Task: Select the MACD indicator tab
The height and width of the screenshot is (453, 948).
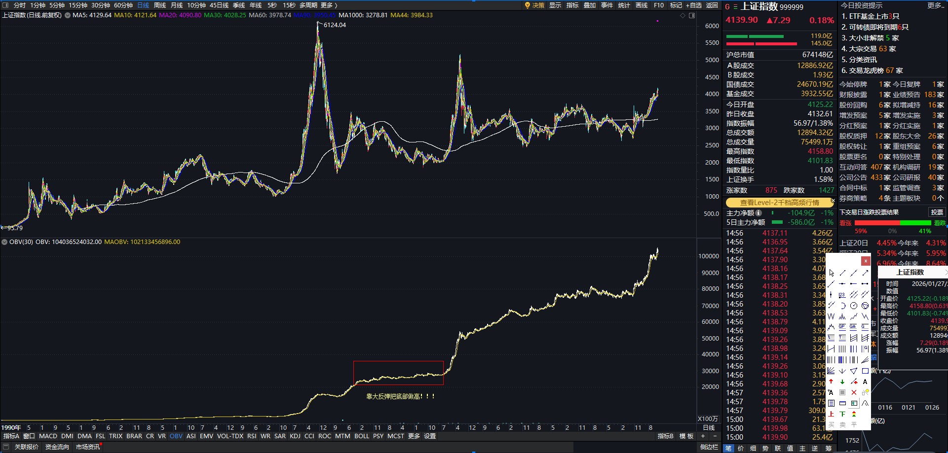Action: click(x=48, y=436)
